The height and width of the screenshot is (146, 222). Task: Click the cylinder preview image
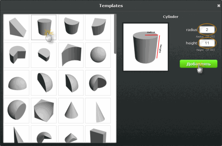coord(146,47)
